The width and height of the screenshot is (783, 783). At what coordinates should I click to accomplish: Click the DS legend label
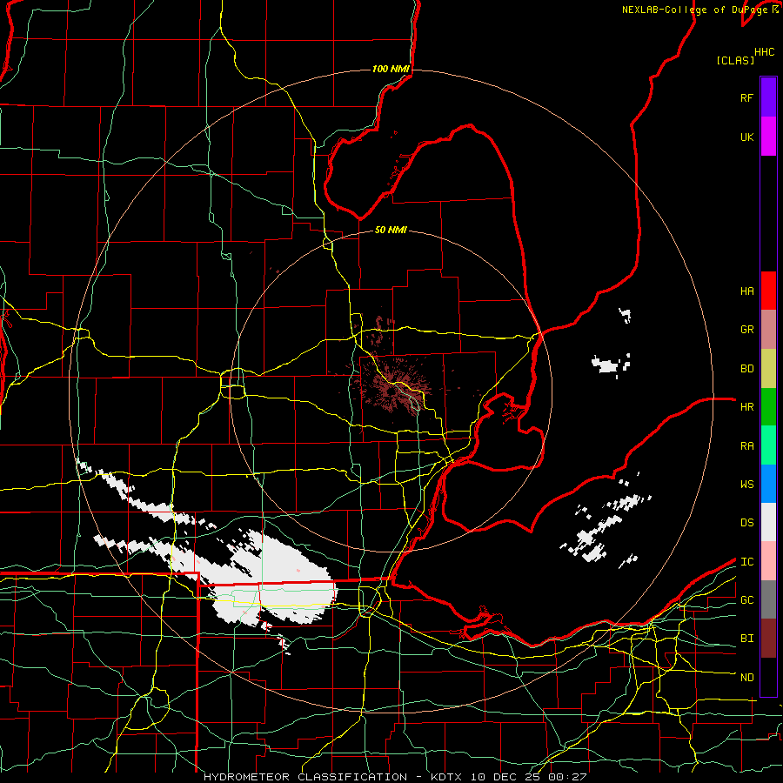point(746,523)
